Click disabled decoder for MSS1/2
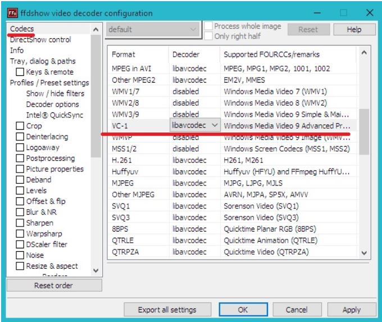Viewport: 382px width, 322px height. click(185, 149)
